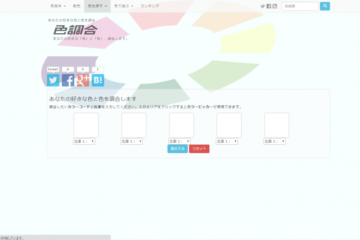Focus the 色検索 search field
Screen dimensions: 360x240
pyautogui.click(x=300, y=6)
